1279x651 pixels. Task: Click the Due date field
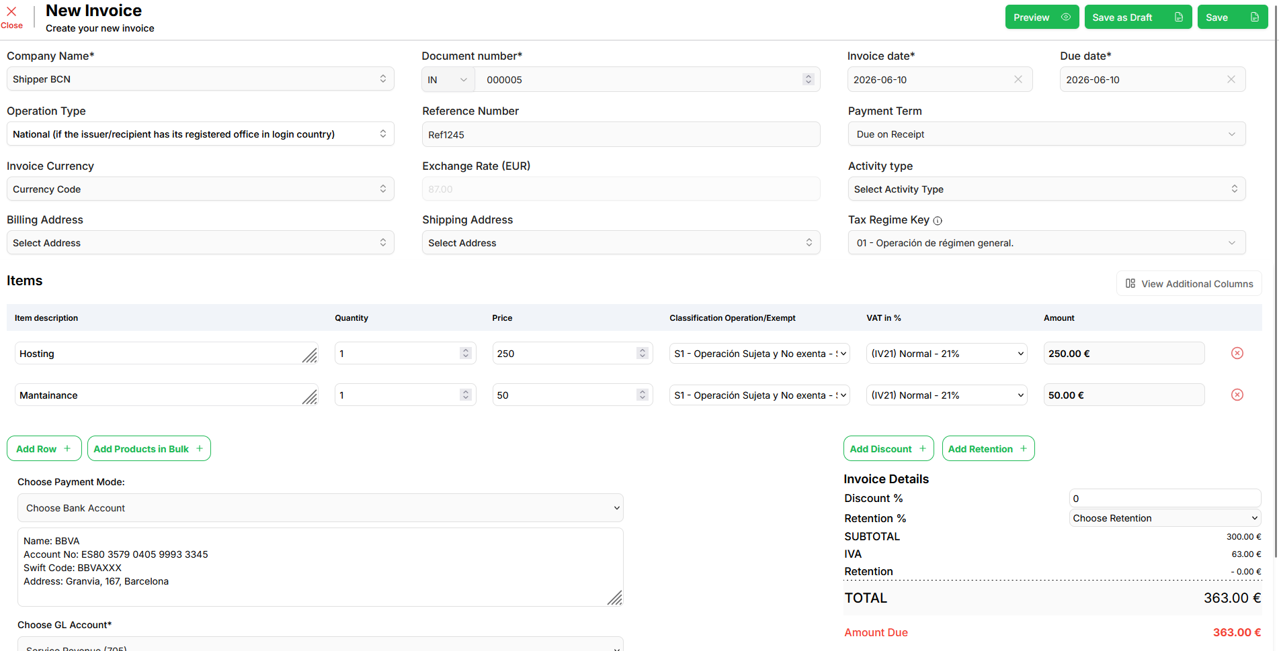1153,80
